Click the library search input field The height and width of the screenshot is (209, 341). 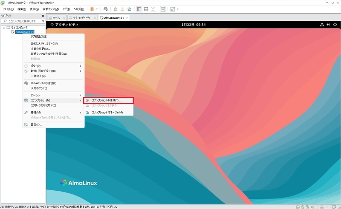[x=21, y=21]
